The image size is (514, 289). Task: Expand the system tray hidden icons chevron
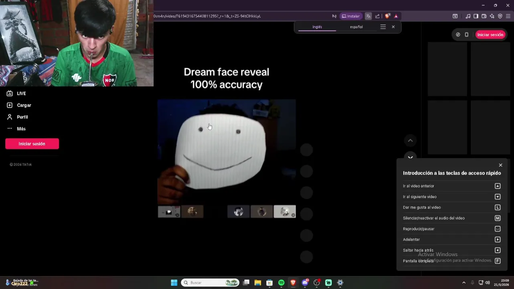464,283
